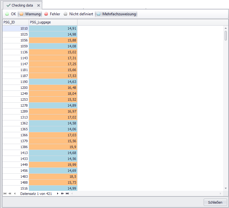
Task: Click horizontal scrollbar left arrow
Action: click(x=72, y=194)
